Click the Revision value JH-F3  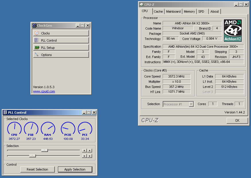[x=236, y=57]
